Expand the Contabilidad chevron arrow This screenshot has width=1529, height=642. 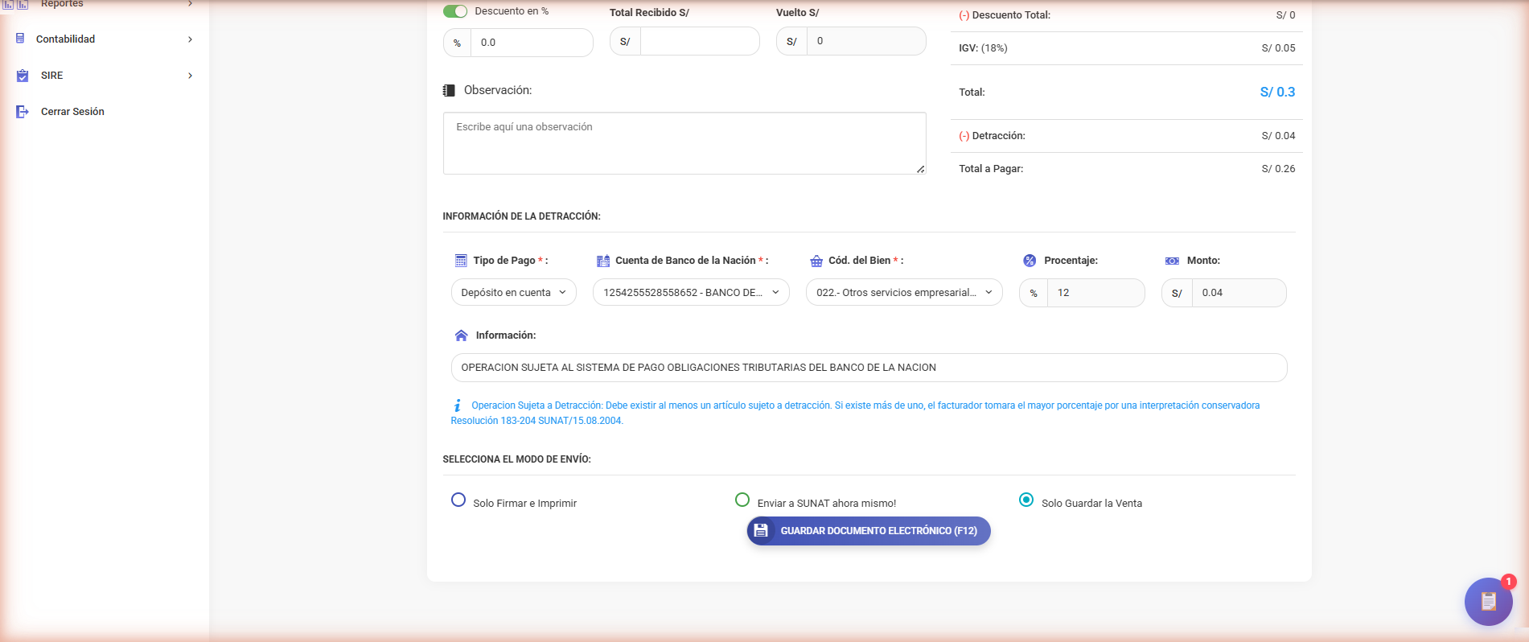click(190, 39)
